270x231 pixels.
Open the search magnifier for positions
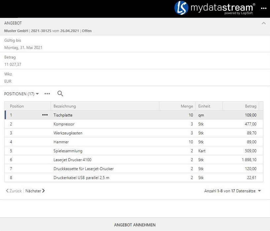[x=60, y=94]
